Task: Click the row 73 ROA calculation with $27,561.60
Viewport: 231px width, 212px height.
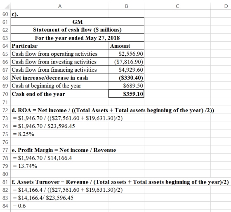Action: click(x=68, y=118)
